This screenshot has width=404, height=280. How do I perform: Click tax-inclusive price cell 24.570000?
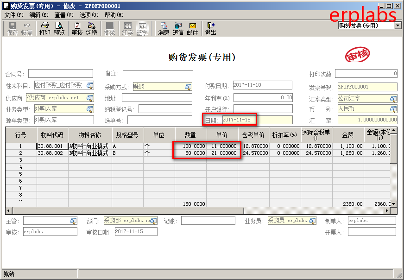point(254,153)
